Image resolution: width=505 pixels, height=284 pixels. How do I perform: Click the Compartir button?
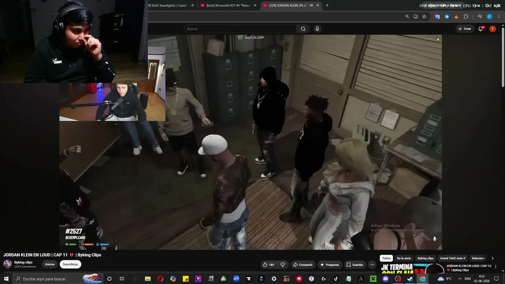303,265
